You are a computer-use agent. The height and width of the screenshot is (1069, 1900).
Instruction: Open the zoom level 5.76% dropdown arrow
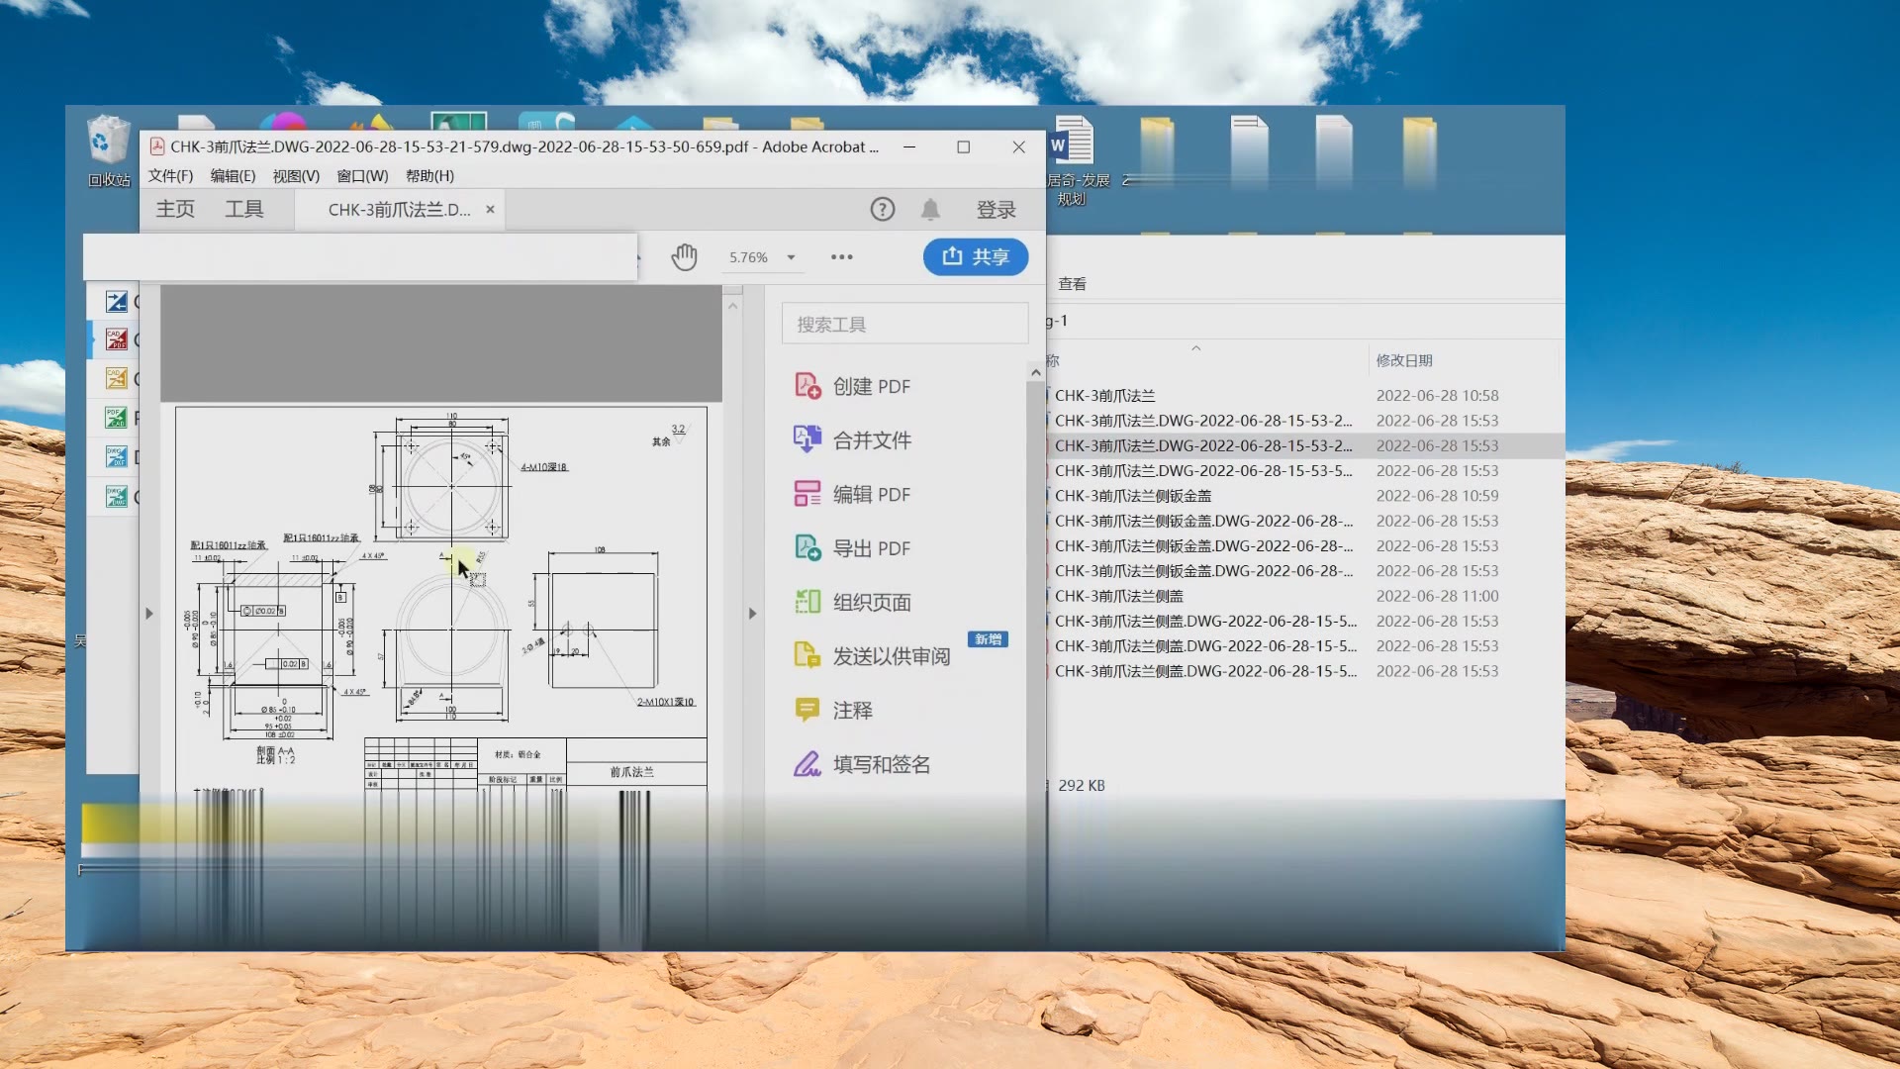[x=791, y=257]
